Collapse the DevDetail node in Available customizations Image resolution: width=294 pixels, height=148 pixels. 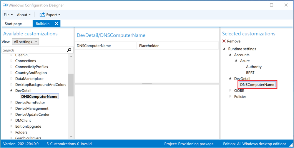coord(11,91)
